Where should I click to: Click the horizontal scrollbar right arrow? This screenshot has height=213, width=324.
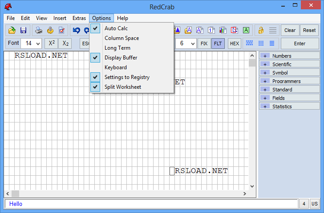[245, 193]
